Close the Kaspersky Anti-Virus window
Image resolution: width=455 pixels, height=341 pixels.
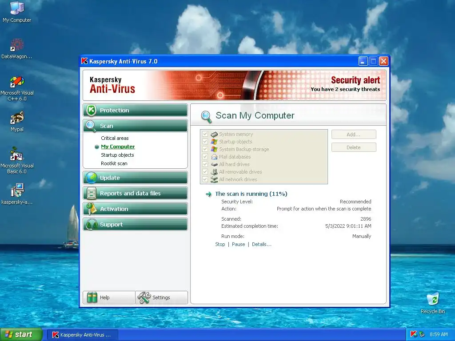click(383, 61)
